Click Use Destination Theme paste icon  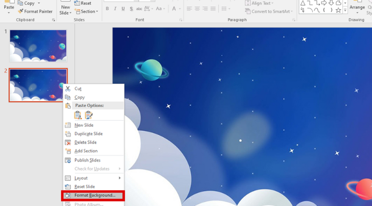tap(78, 115)
